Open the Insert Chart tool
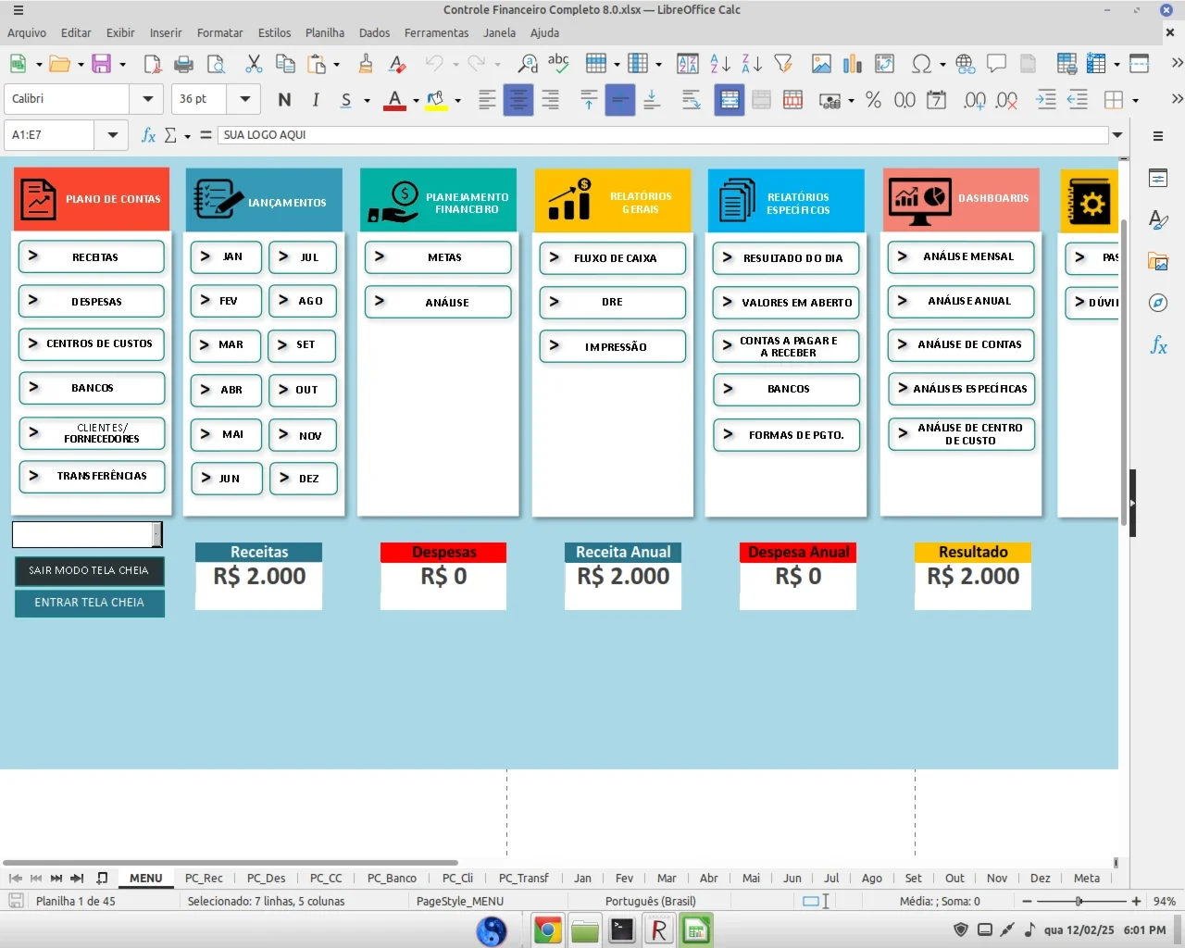This screenshot has width=1185, height=948. coord(853,64)
